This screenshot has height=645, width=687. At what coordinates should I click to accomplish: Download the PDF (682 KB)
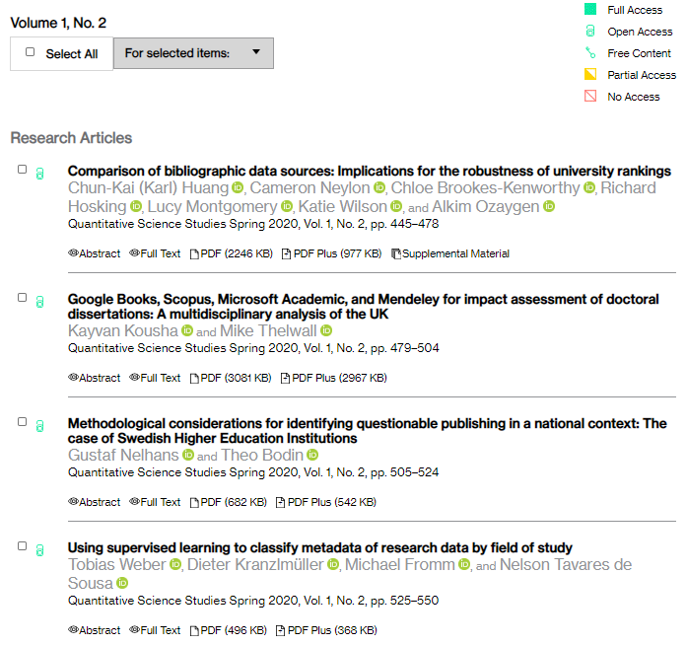pyautogui.click(x=229, y=502)
